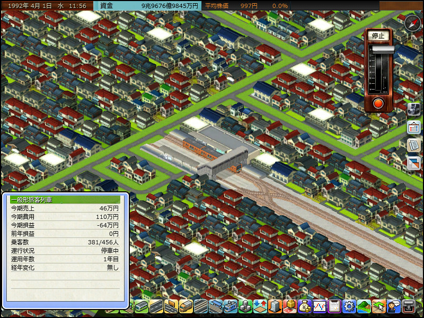Open the golden box on blueprint icon
Image resolution: width=424 pixels, height=318 pixels.
[x=290, y=306]
